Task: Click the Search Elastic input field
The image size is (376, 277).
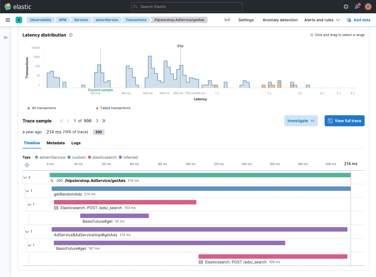Action: coord(187,7)
